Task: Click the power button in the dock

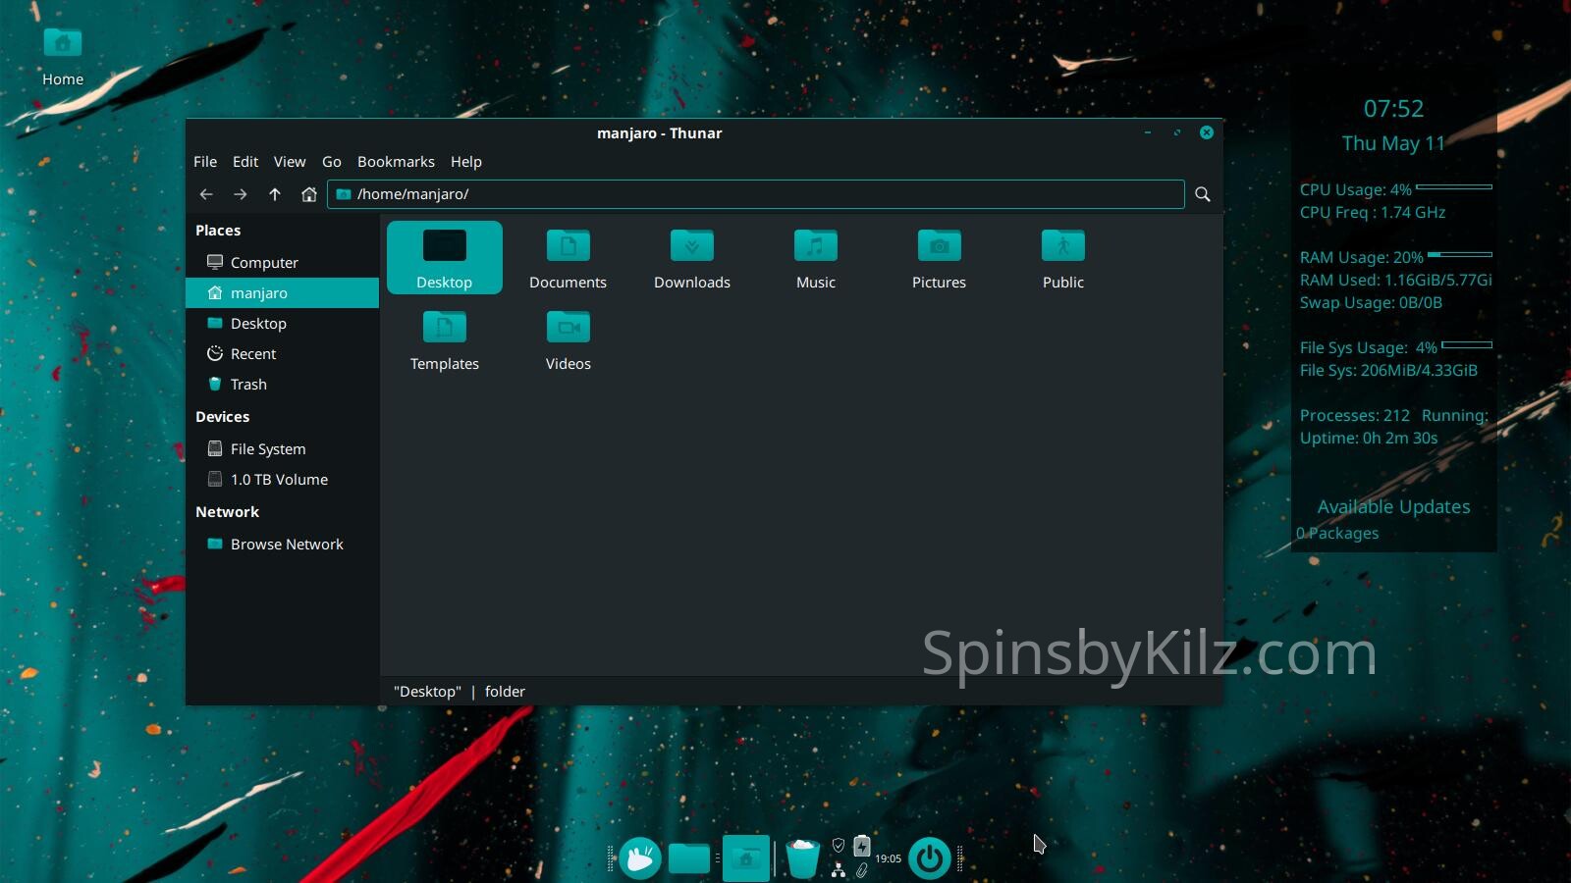Action: (x=929, y=858)
